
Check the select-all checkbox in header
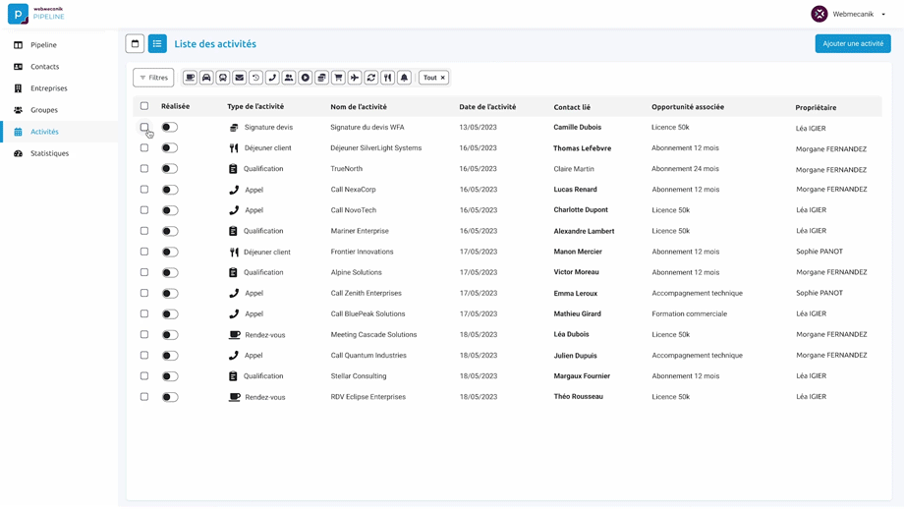click(x=144, y=106)
